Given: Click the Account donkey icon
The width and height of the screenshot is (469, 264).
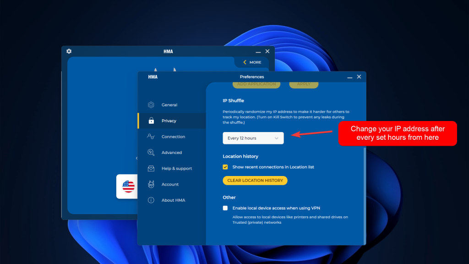Looking at the screenshot, I should 151,184.
